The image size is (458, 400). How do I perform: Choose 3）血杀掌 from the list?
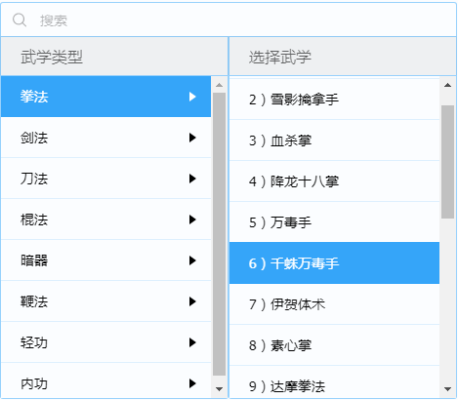click(x=334, y=140)
